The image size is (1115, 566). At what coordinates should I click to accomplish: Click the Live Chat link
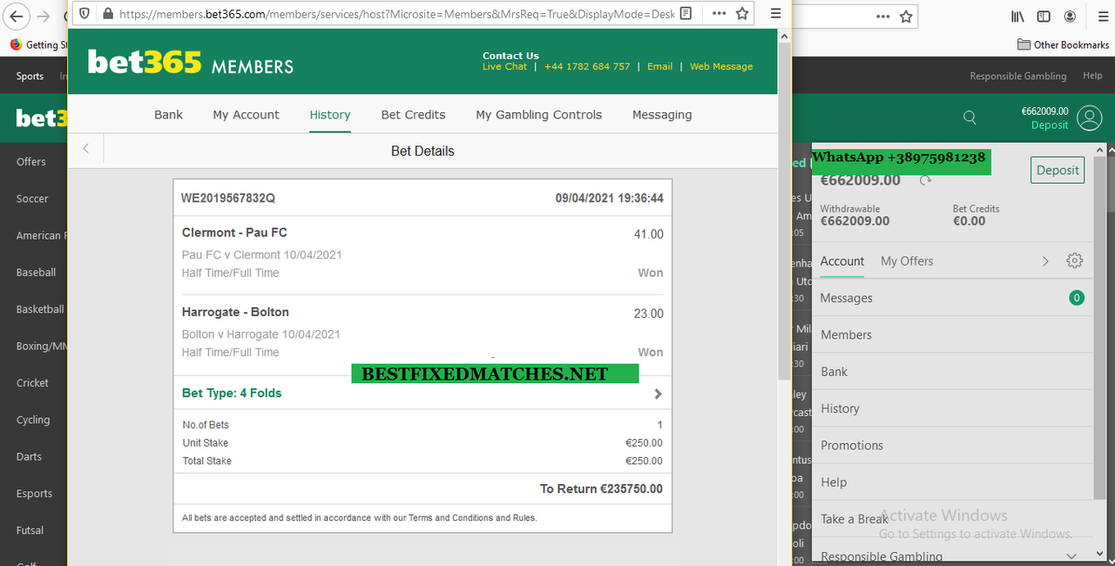(505, 66)
